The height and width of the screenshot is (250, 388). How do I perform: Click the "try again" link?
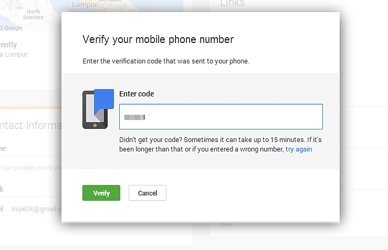coord(298,149)
